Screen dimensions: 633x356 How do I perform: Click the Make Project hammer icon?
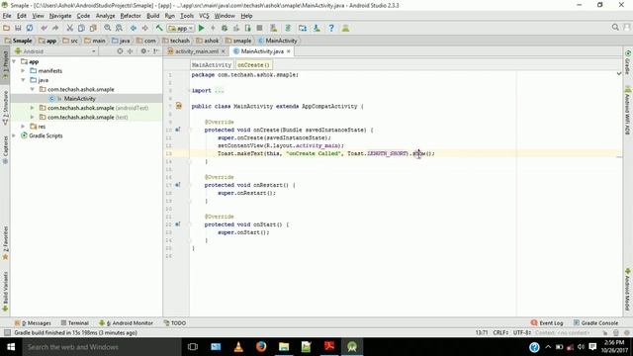pyautogui.click(x=159, y=28)
